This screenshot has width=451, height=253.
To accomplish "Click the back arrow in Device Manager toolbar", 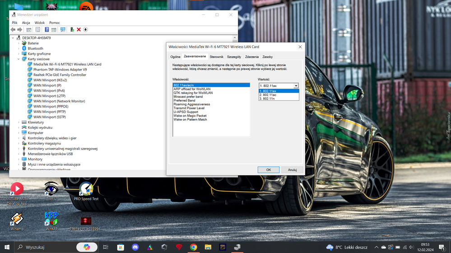I will [x=14, y=30].
